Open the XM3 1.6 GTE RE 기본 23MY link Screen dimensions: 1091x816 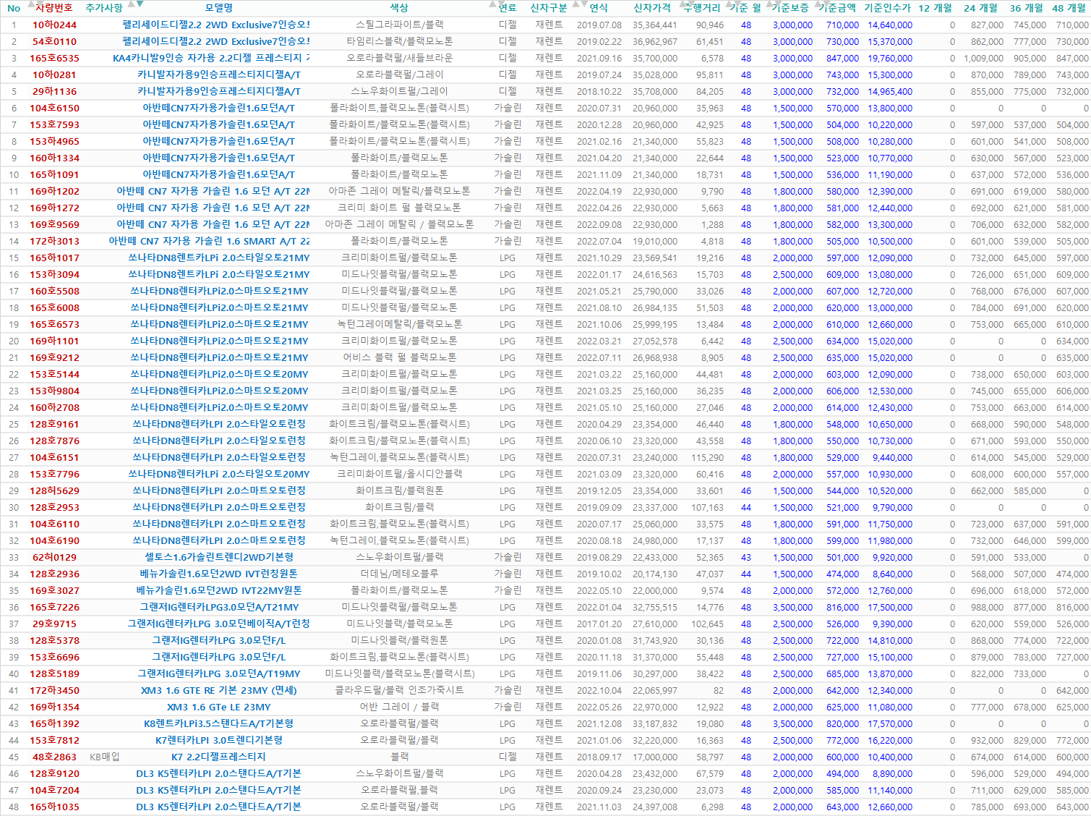(219, 691)
